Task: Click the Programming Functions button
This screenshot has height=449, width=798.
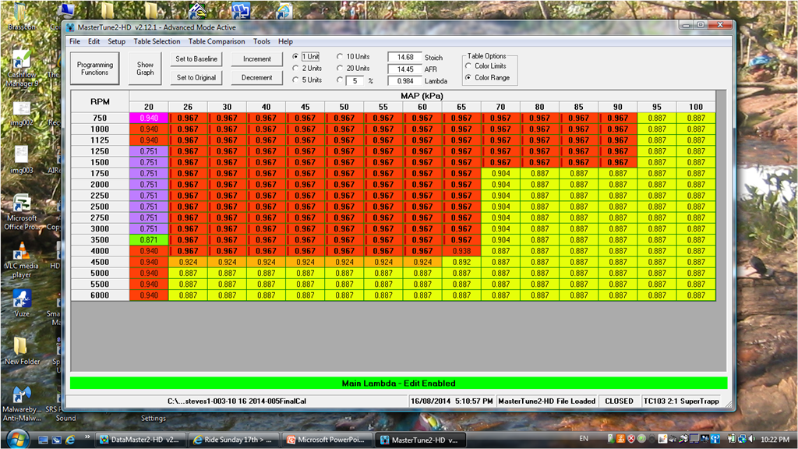Action: tap(94, 69)
